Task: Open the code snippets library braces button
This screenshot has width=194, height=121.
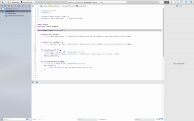Action: pyautogui.click(x=161, y=2)
